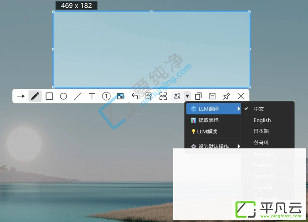Choose the ellipse shape tool
This screenshot has width=308, height=222.
pos(64,96)
